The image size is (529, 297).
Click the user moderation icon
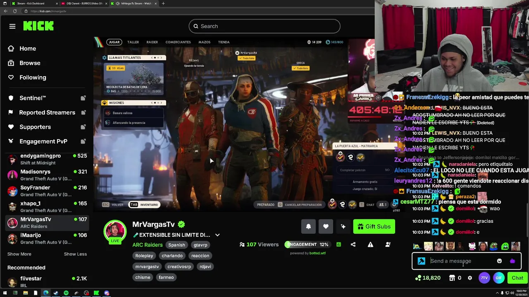coord(388,245)
